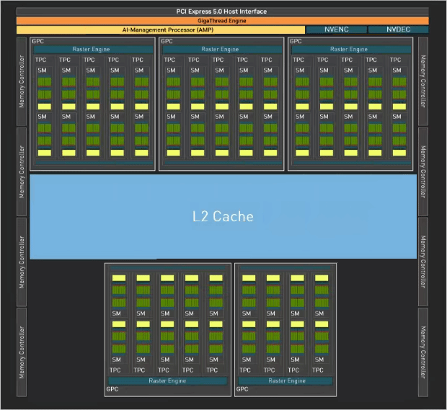
Task: Click the topmost left Memory Controller block
Action: coord(22,81)
